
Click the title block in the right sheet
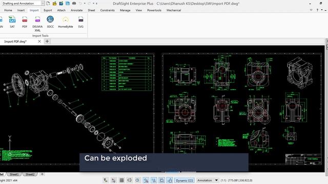(x=303, y=159)
